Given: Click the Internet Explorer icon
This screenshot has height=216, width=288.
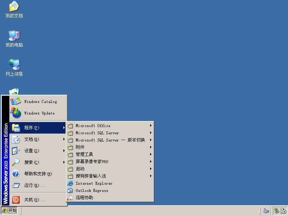Looking at the screenshot, I should coord(70,183).
